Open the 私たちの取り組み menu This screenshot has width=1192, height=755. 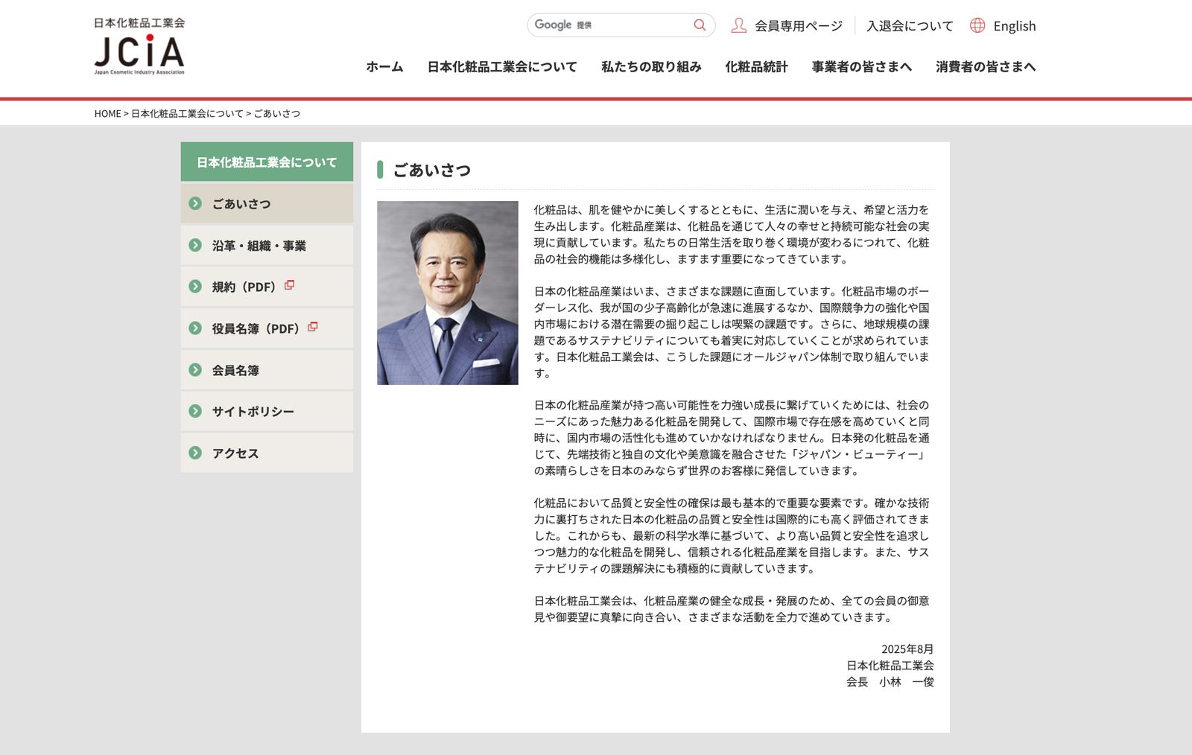coord(651,67)
